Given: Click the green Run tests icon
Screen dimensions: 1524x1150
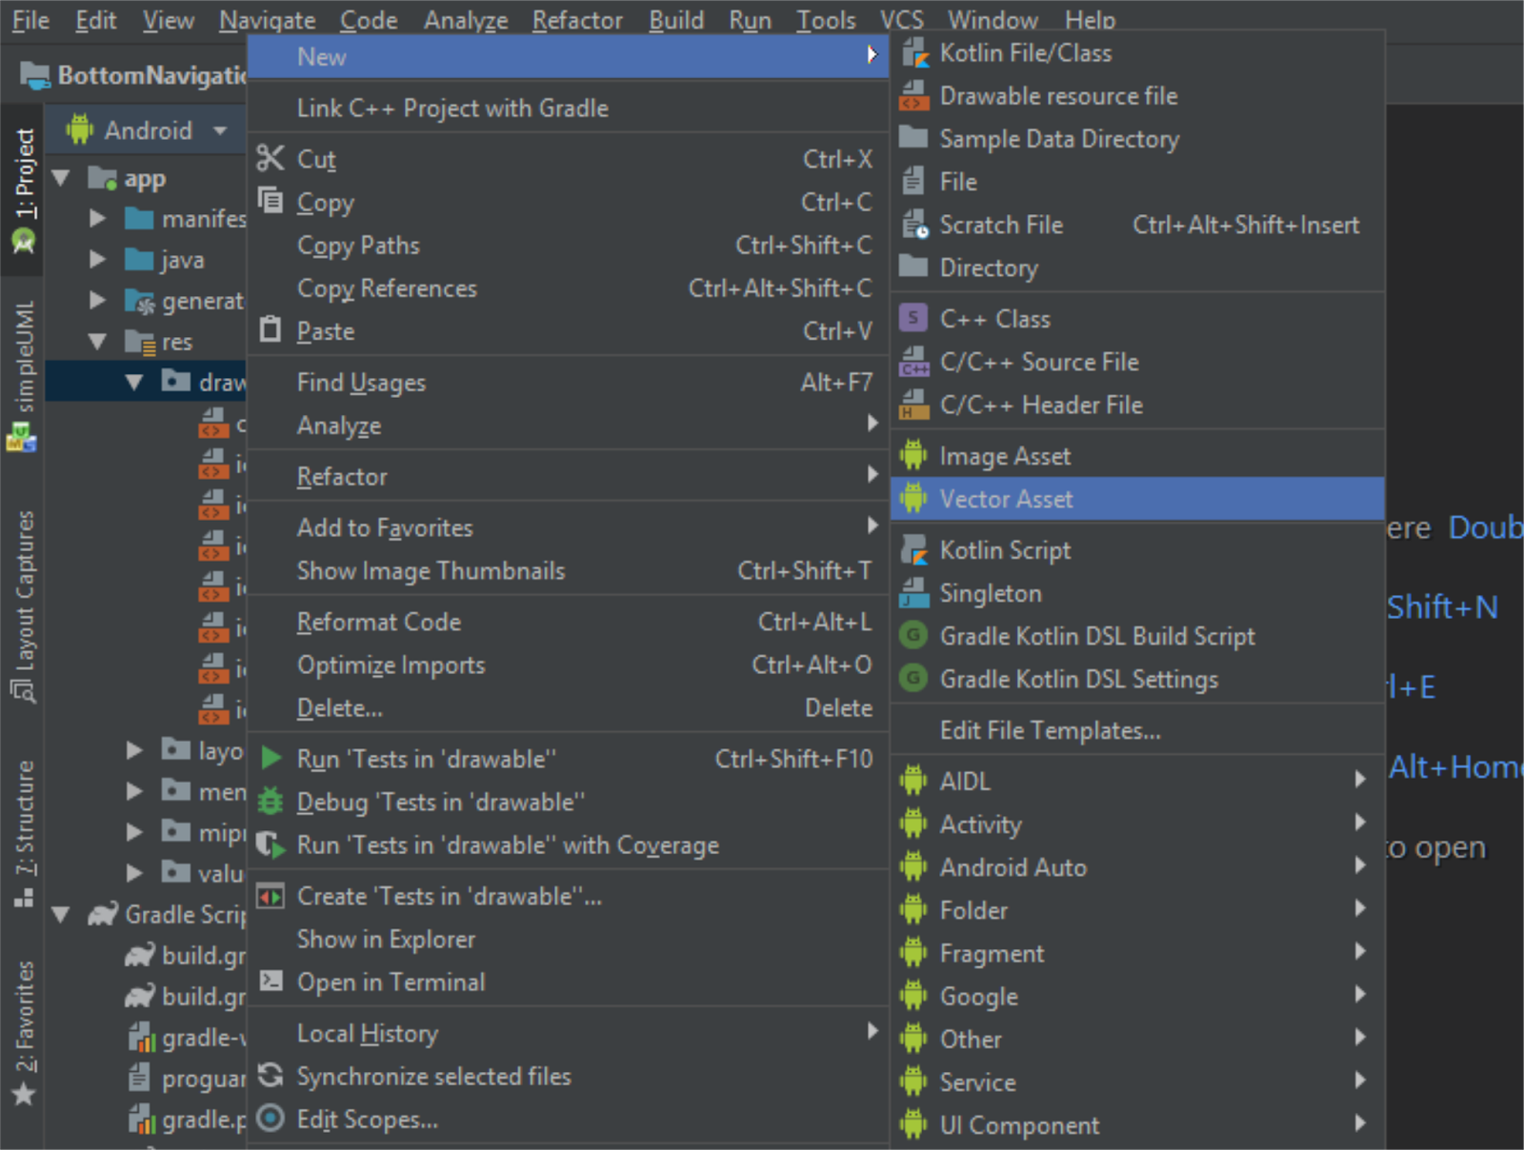Looking at the screenshot, I should pos(271,758).
